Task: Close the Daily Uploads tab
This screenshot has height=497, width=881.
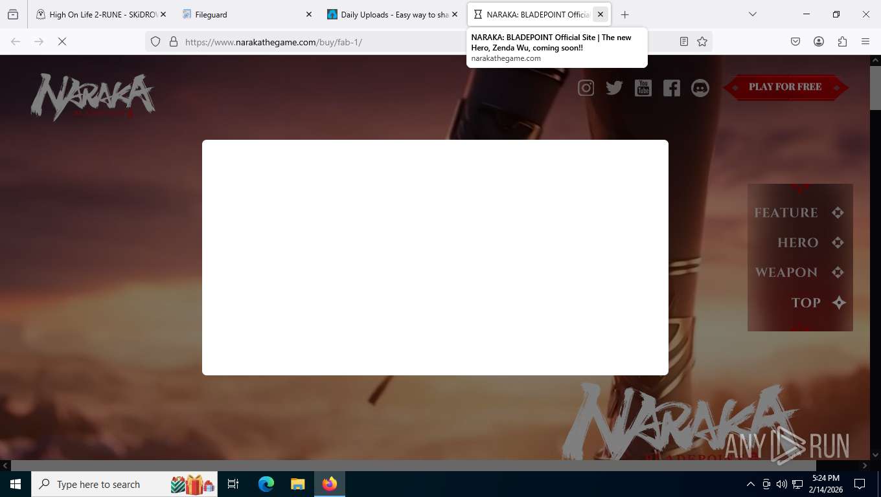Action: coord(454,14)
